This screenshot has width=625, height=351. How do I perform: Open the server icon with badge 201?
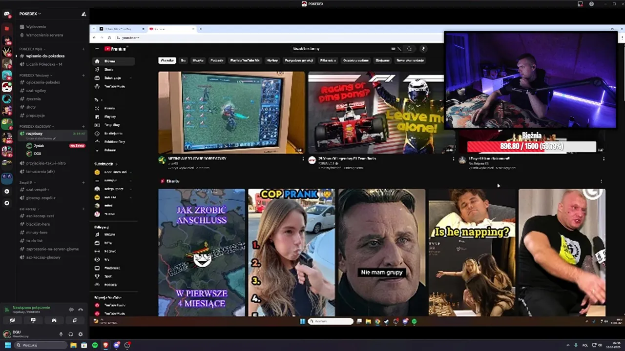point(7,138)
